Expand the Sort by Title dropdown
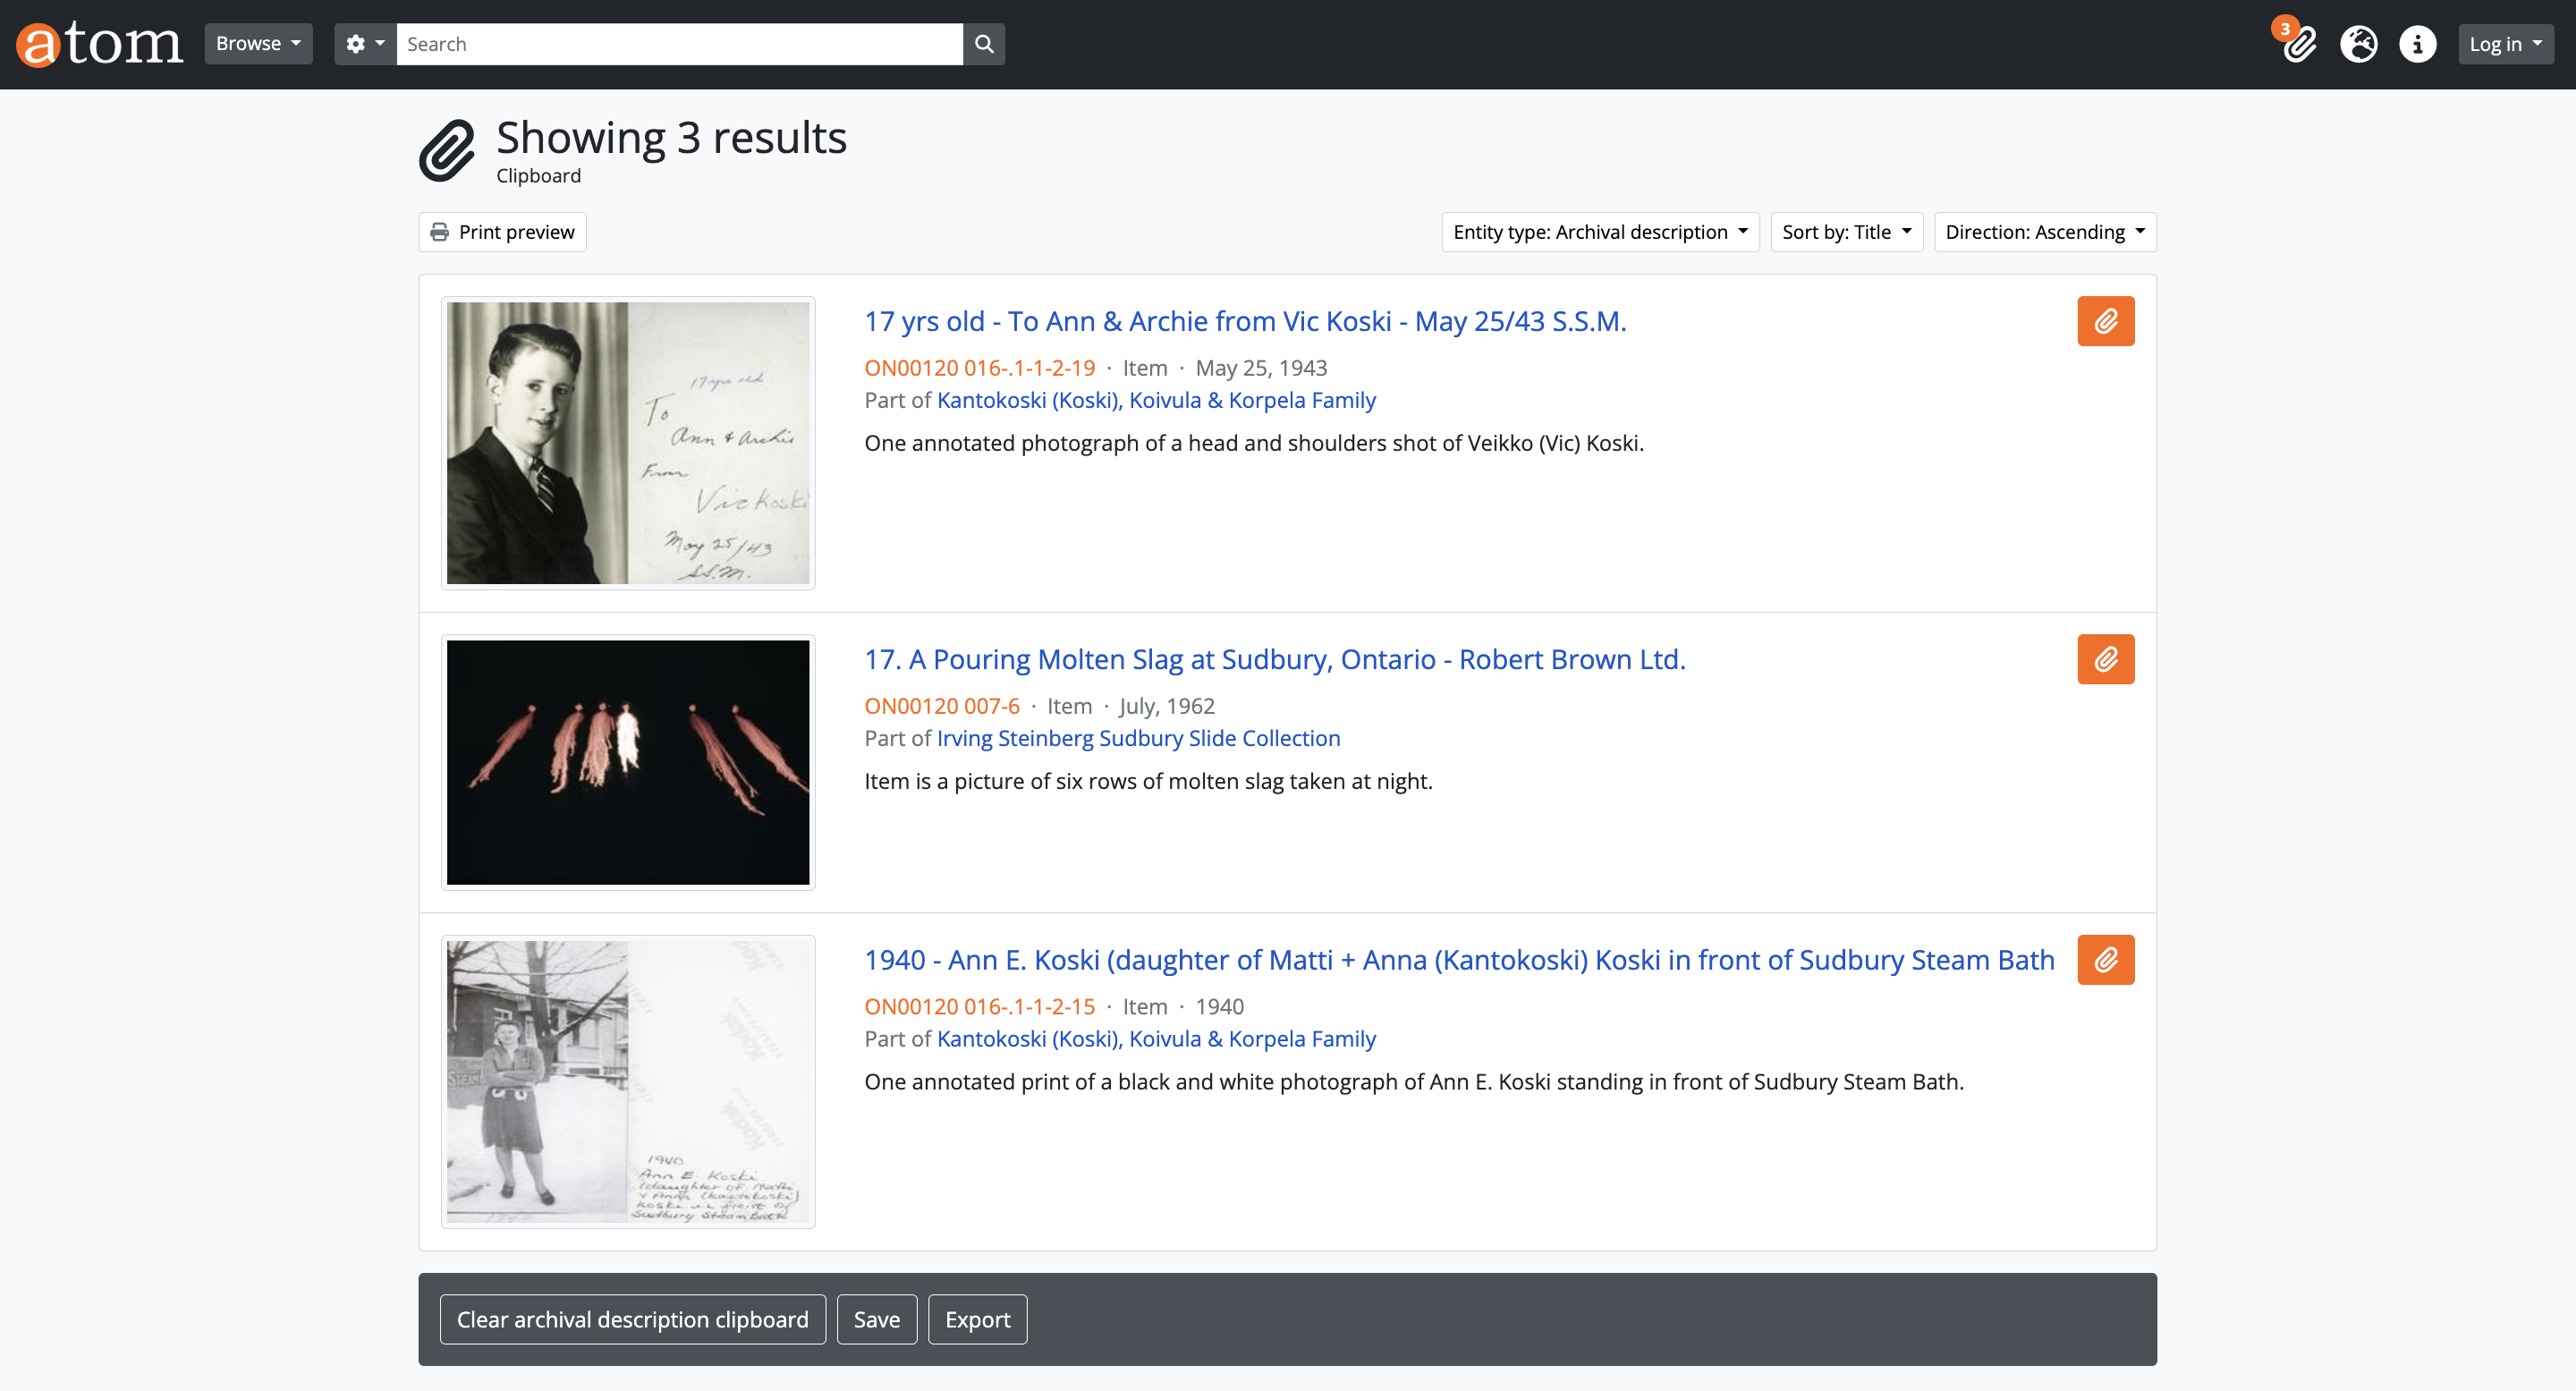Image resolution: width=2576 pixels, height=1391 pixels. [1846, 232]
